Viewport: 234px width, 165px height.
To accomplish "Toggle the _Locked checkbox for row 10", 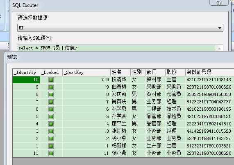I will (x=51, y=80).
